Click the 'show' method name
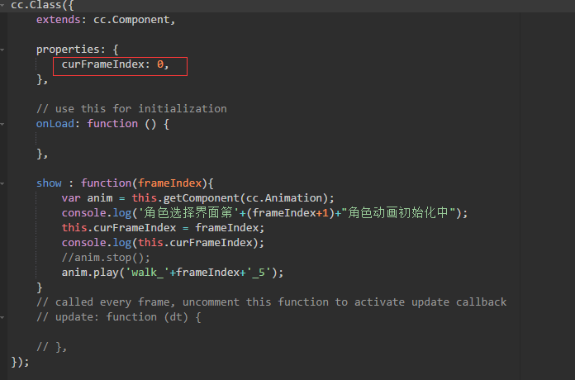The height and width of the screenshot is (380, 575). pos(49,183)
